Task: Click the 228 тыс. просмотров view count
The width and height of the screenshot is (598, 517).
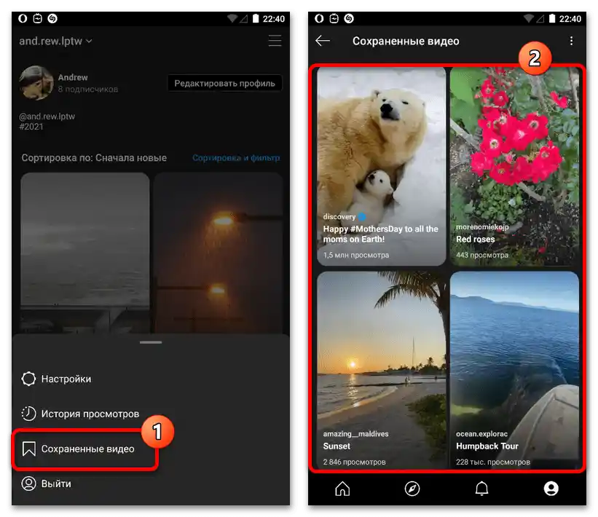Action: 492,462
